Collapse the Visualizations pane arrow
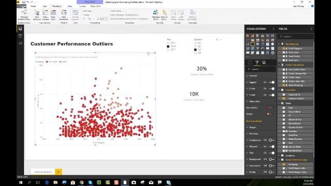331x186 pixels. [274, 29]
